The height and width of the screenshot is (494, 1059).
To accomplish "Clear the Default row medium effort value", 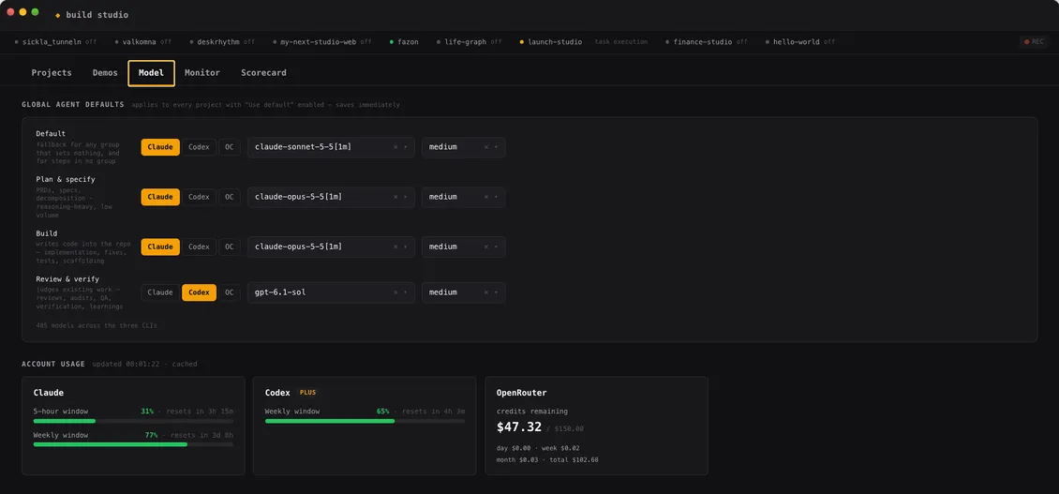I will pos(486,147).
